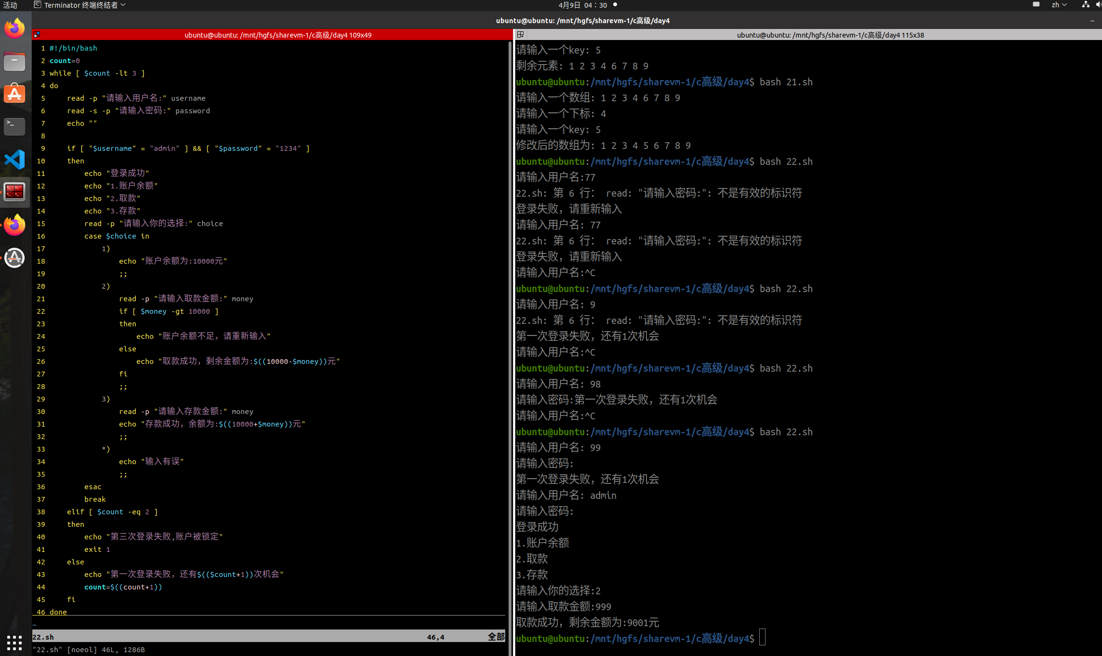Click the right terminal's grid group icon
The width and height of the screenshot is (1102, 656).
[521, 35]
